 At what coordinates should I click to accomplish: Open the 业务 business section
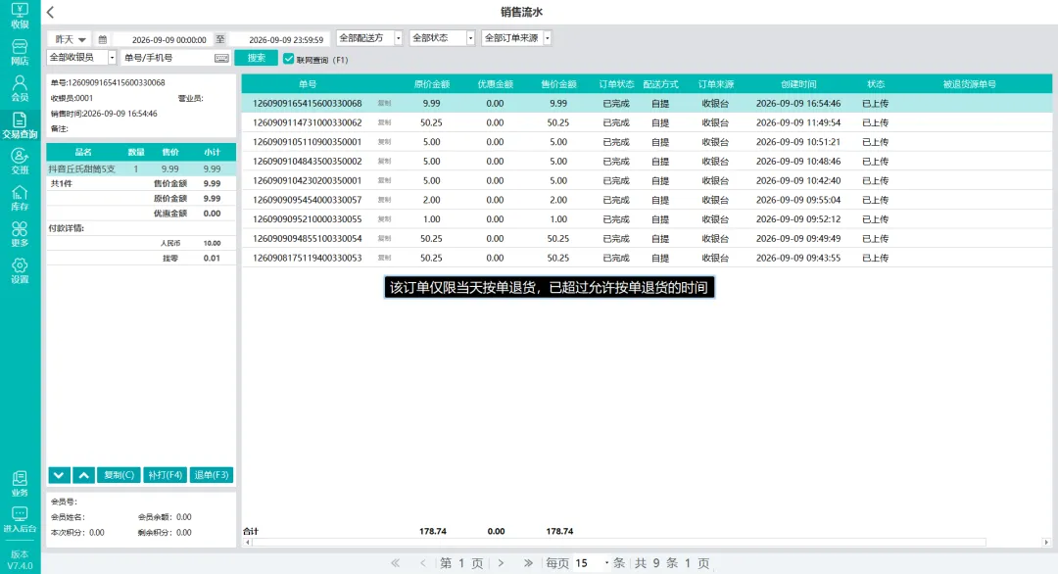(20, 484)
